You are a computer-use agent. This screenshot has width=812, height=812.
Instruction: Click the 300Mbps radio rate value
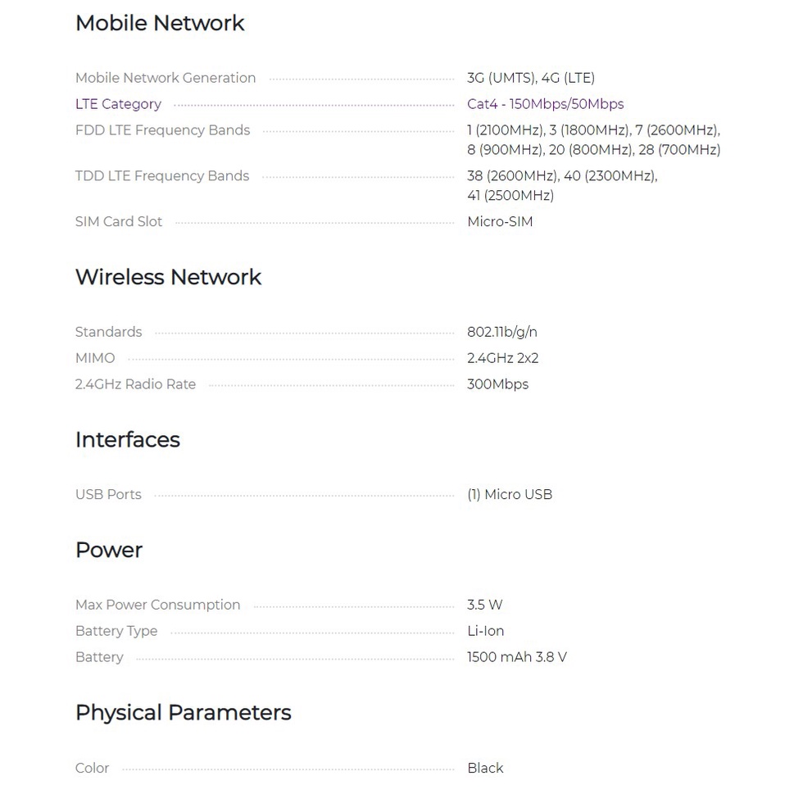coord(497,384)
